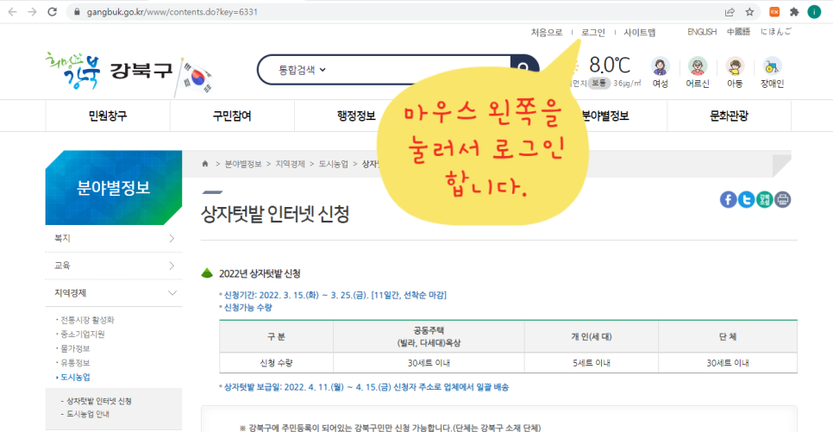Click the 30세트 이내 cell under 공동주택
833x432 pixels.
429,363
